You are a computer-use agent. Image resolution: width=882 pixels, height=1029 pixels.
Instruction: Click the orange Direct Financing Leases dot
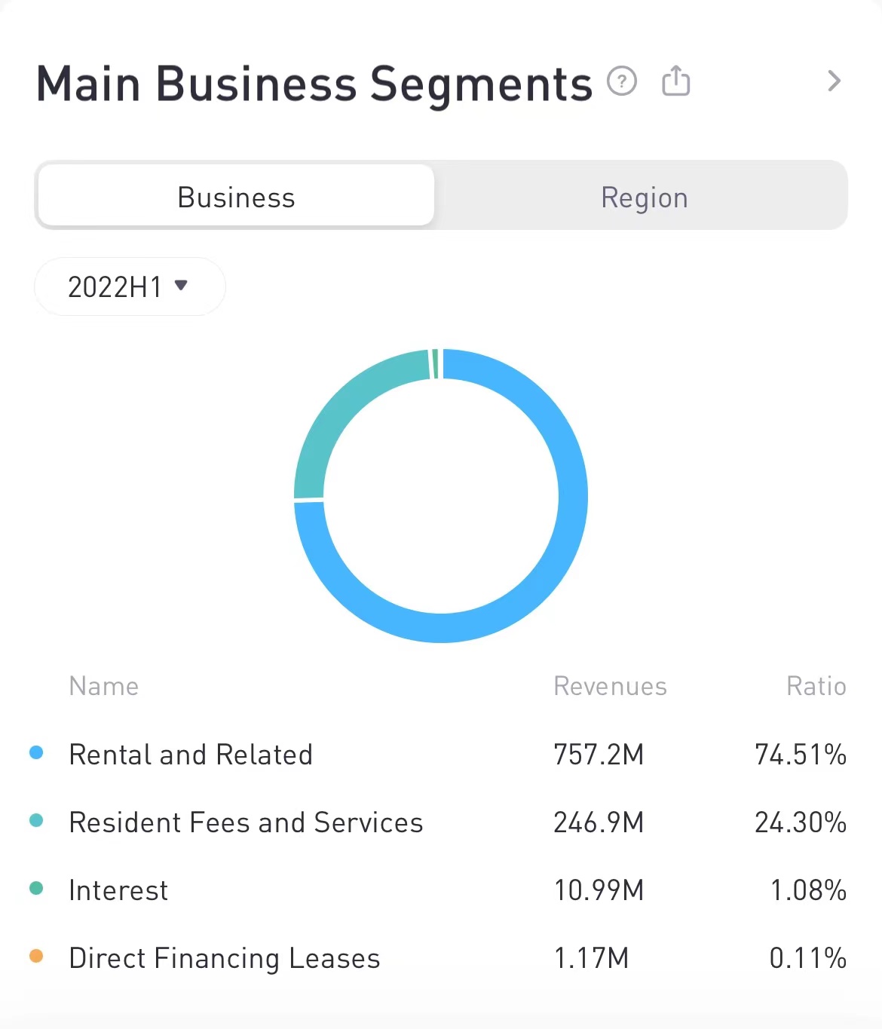tap(36, 956)
